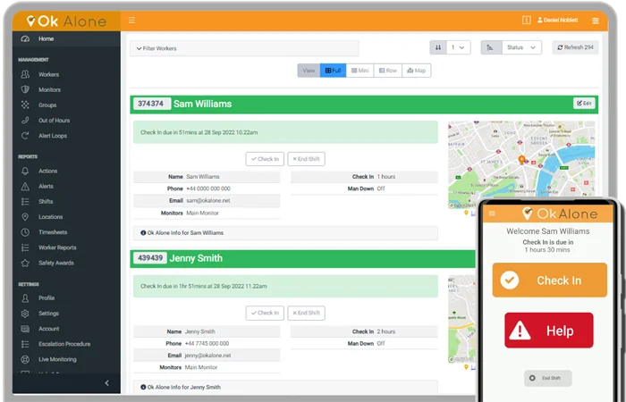Viewport: 626px width, 402px height.
Task: Switch to the Row view tab
Action: 388,71
